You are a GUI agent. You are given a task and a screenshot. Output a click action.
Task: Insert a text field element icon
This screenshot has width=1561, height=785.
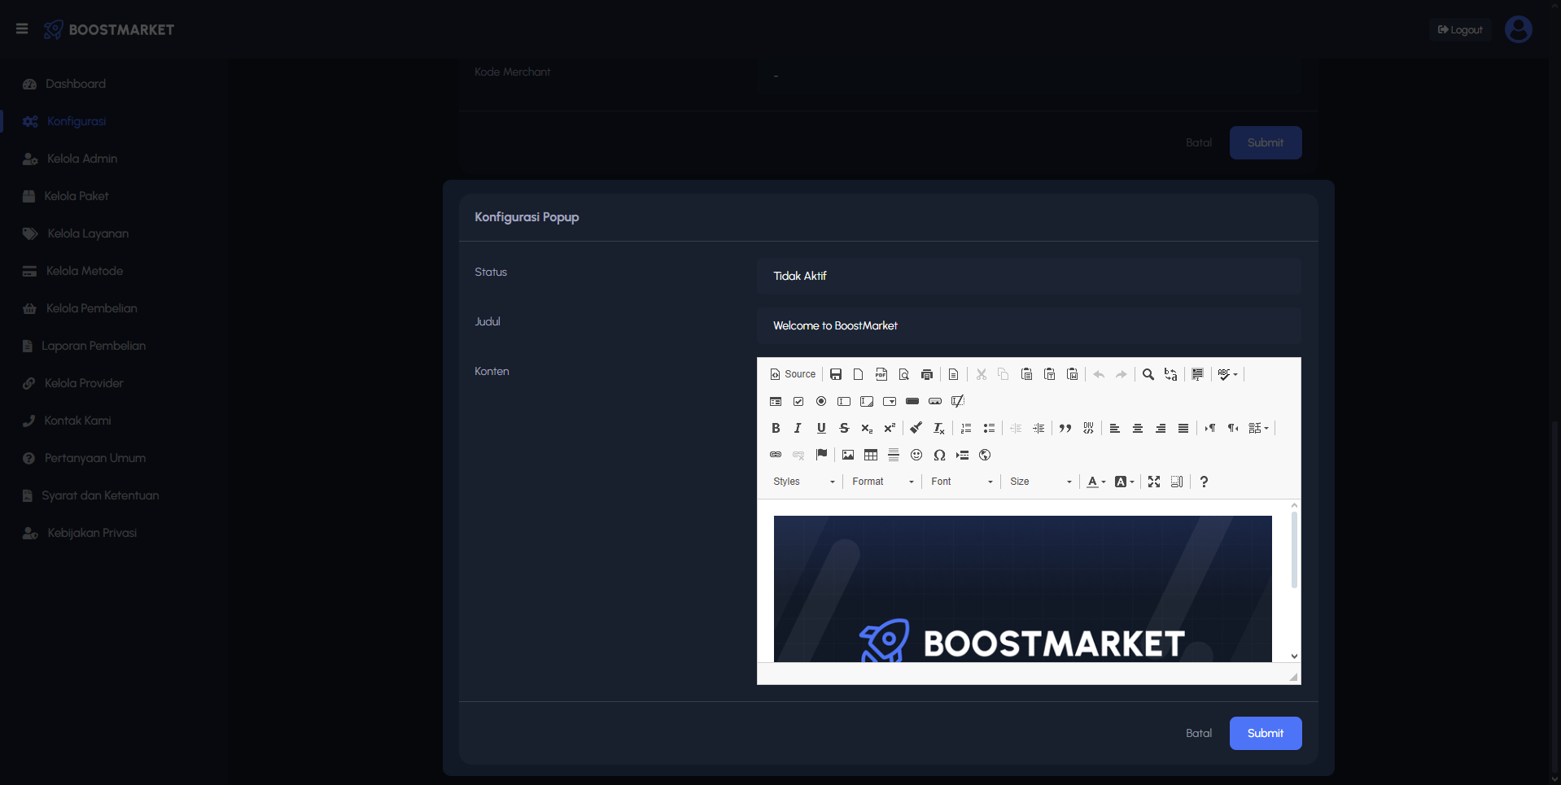pos(843,401)
